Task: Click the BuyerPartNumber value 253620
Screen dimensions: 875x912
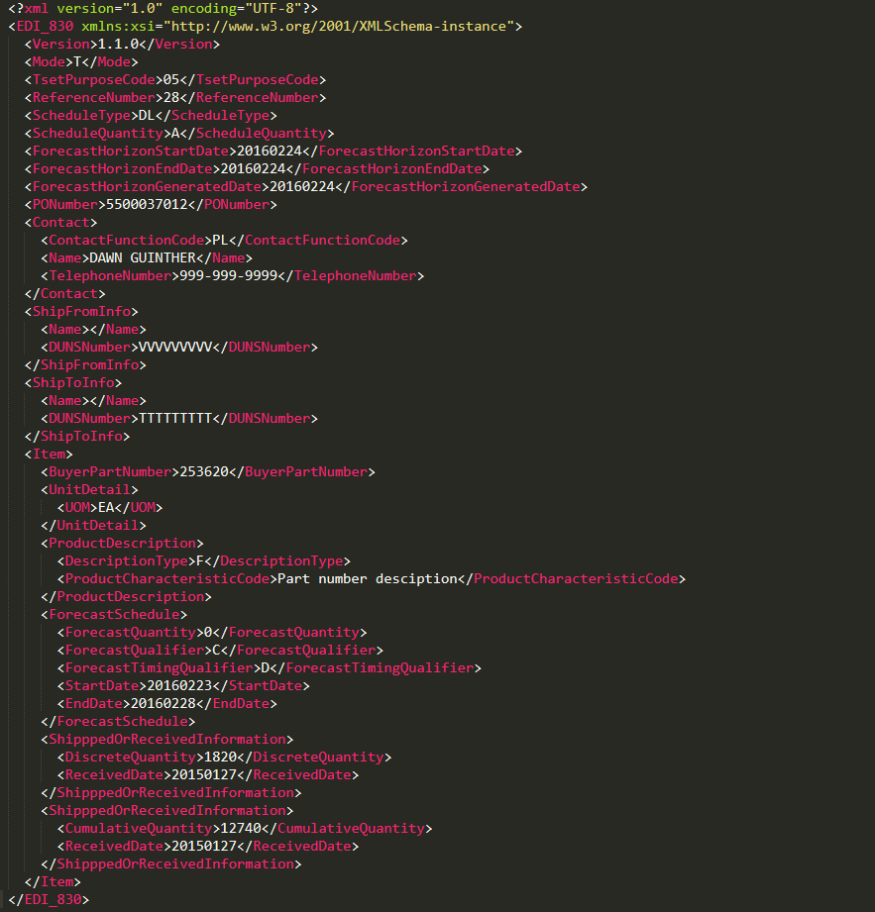Action: pos(202,471)
